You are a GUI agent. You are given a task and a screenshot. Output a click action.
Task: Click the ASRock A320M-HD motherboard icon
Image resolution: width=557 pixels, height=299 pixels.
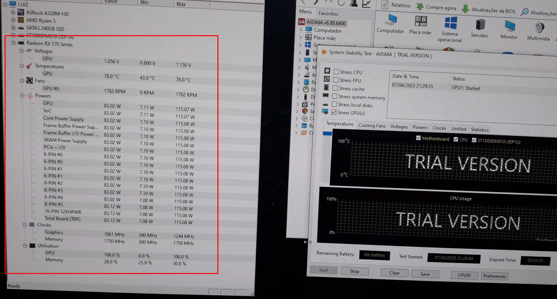pos(21,12)
